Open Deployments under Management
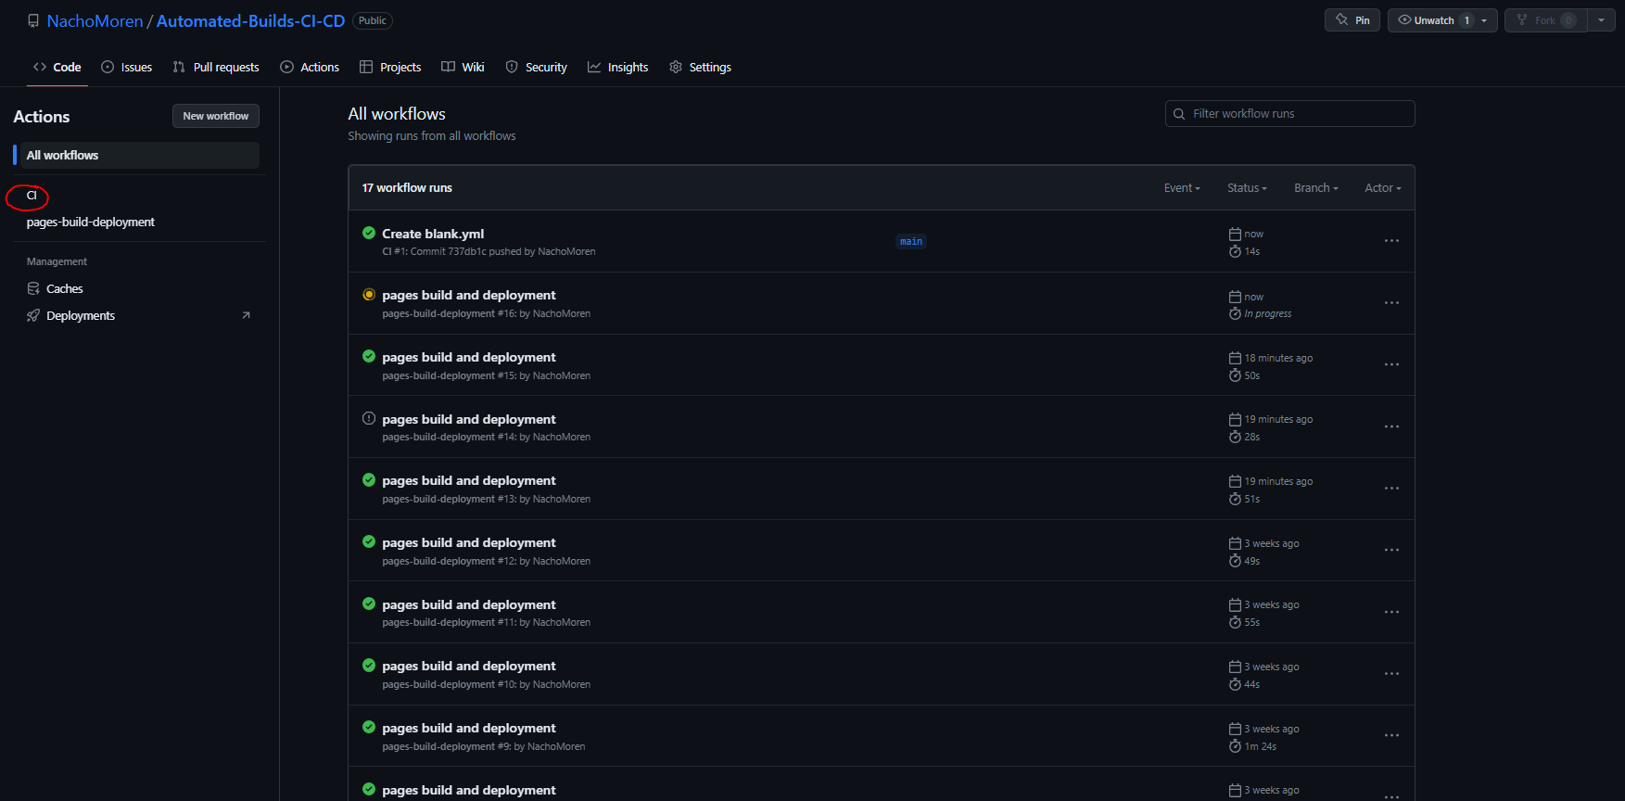Screen dimensions: 1625x801 click(81, 315)
